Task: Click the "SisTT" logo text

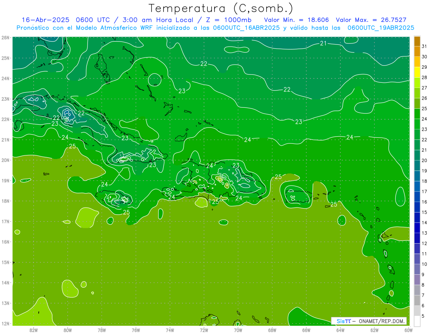Action: click(344, 321)
